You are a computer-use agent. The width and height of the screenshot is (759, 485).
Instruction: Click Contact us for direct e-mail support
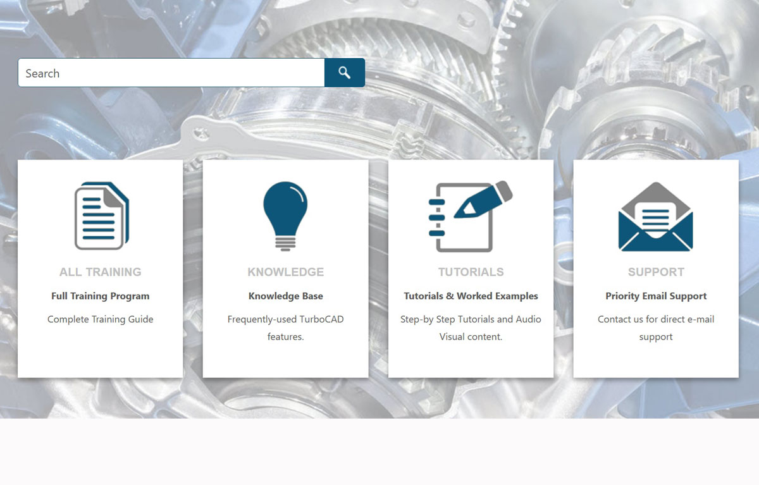pyautogui.click(x=656, y=328)
